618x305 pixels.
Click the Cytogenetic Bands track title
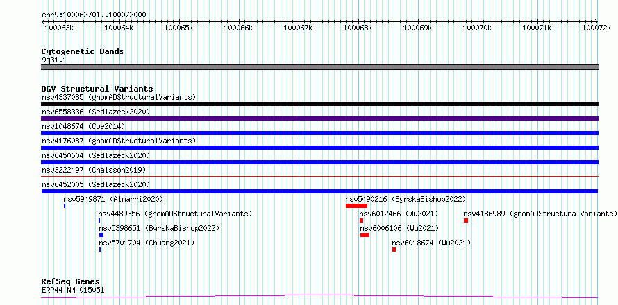click(83, 51)
